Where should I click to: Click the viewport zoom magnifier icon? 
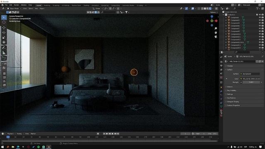pos(216,29)
